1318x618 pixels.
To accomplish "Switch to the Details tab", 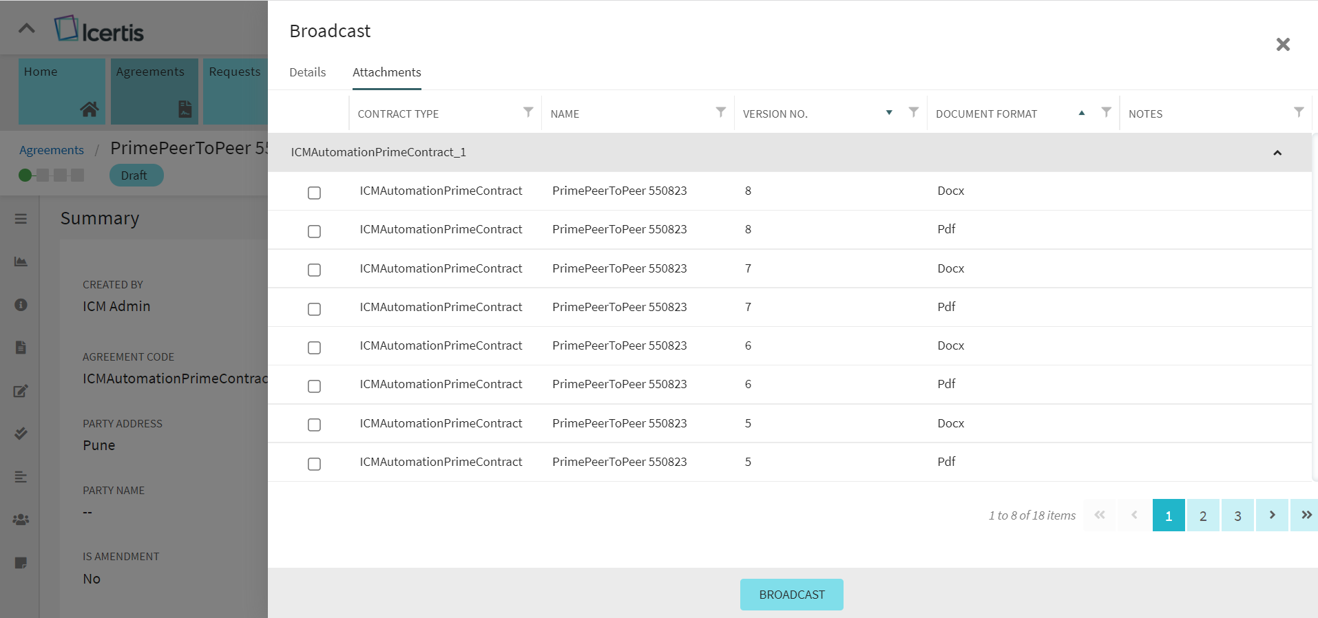I will coord(307,72).
